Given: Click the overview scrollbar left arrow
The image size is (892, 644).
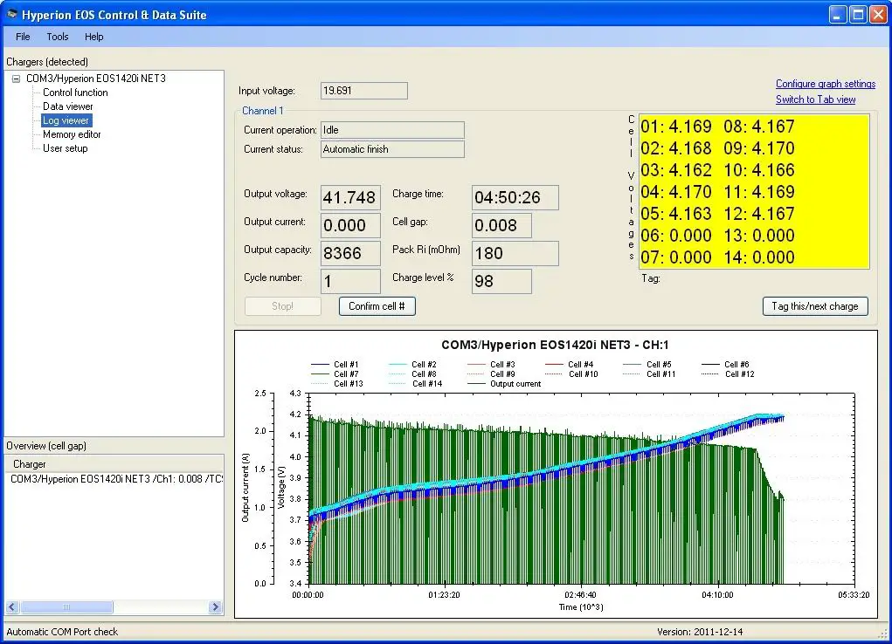Looking at the screenshot, I should (12, 607).
